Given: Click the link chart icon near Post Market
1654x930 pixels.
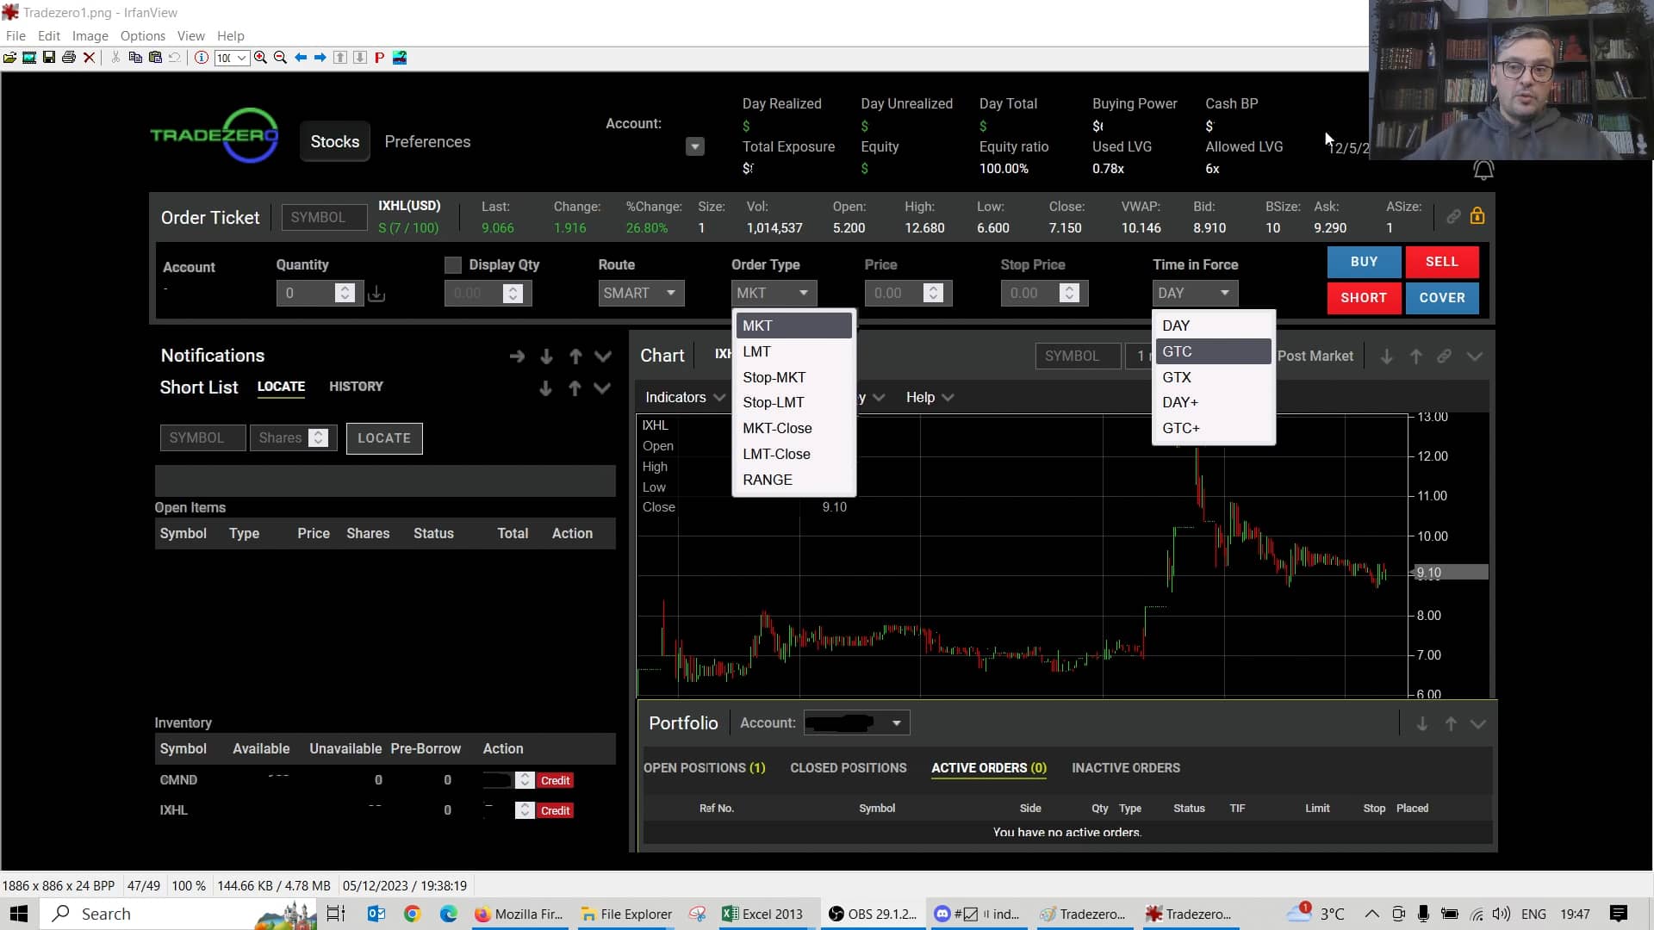Looking at the screenshot, I should pos(1445,356).
